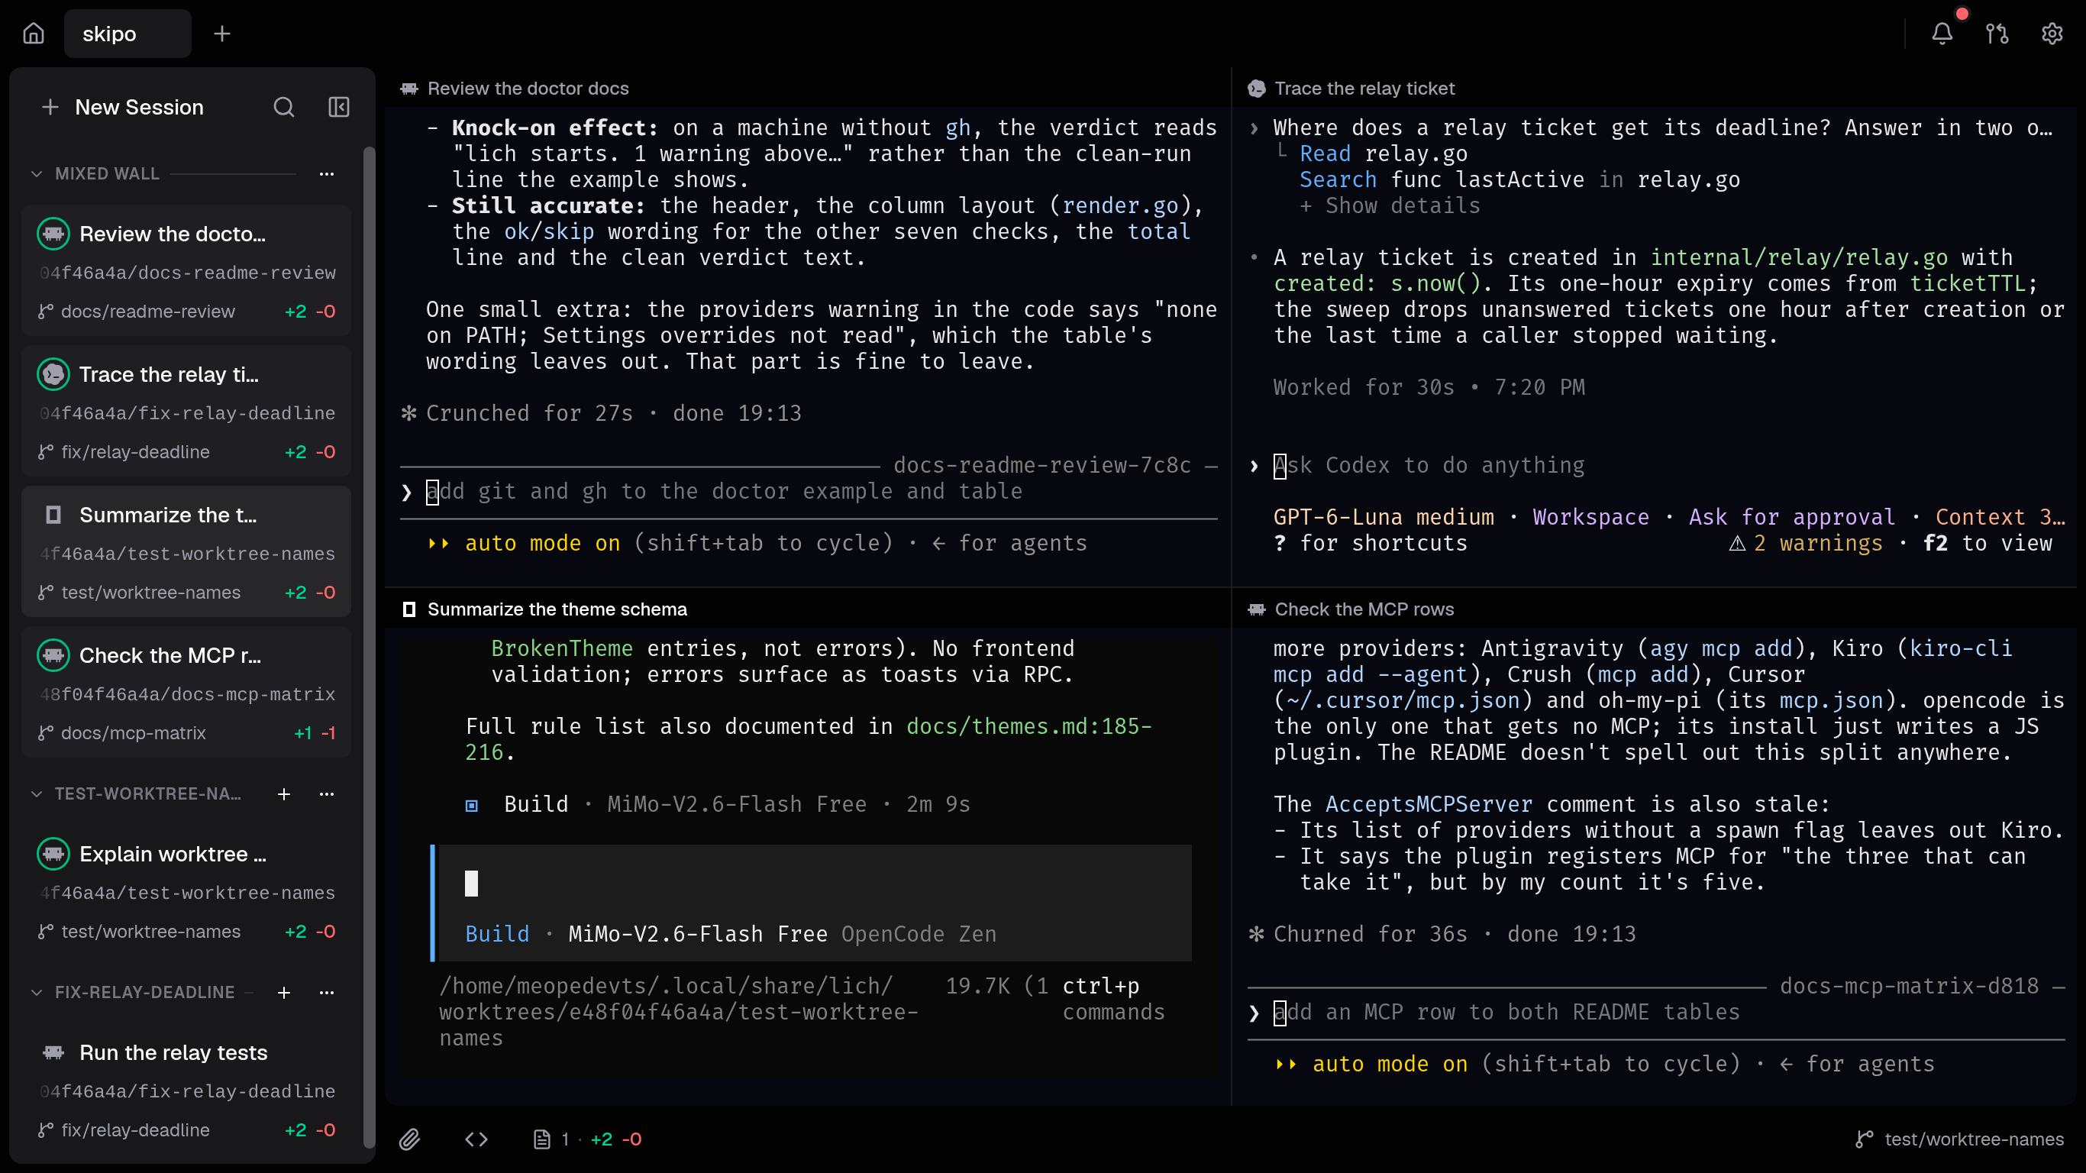Focus the doctor example prompt input
2086x1173 pixels.
(808, 492)
